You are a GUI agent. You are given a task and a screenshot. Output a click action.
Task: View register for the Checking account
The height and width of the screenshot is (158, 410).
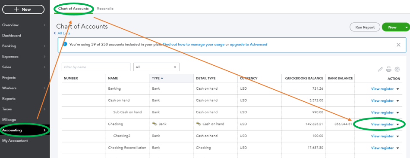click(x=382, y=125)
